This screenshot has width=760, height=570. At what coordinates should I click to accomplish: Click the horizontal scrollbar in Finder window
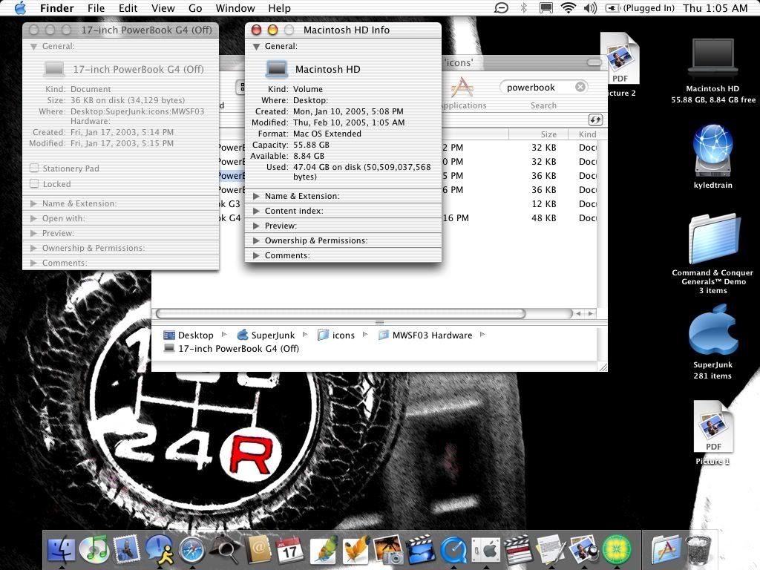pyautogui.click(x=340, y=314)
